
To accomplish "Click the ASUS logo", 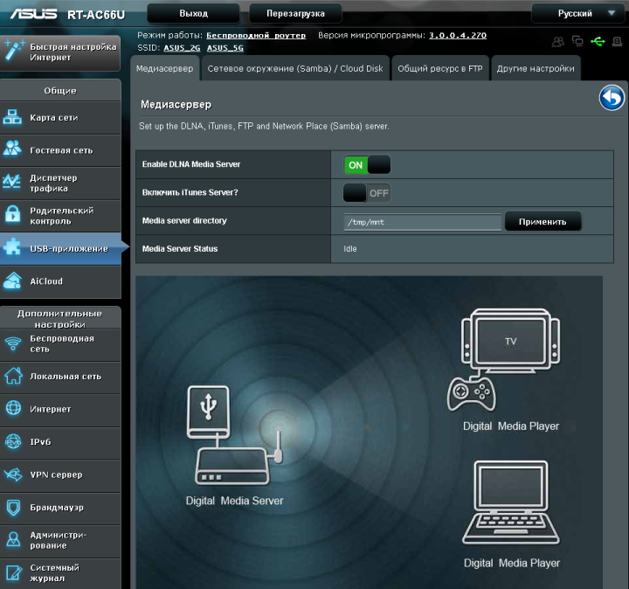I will coord(33,14).
